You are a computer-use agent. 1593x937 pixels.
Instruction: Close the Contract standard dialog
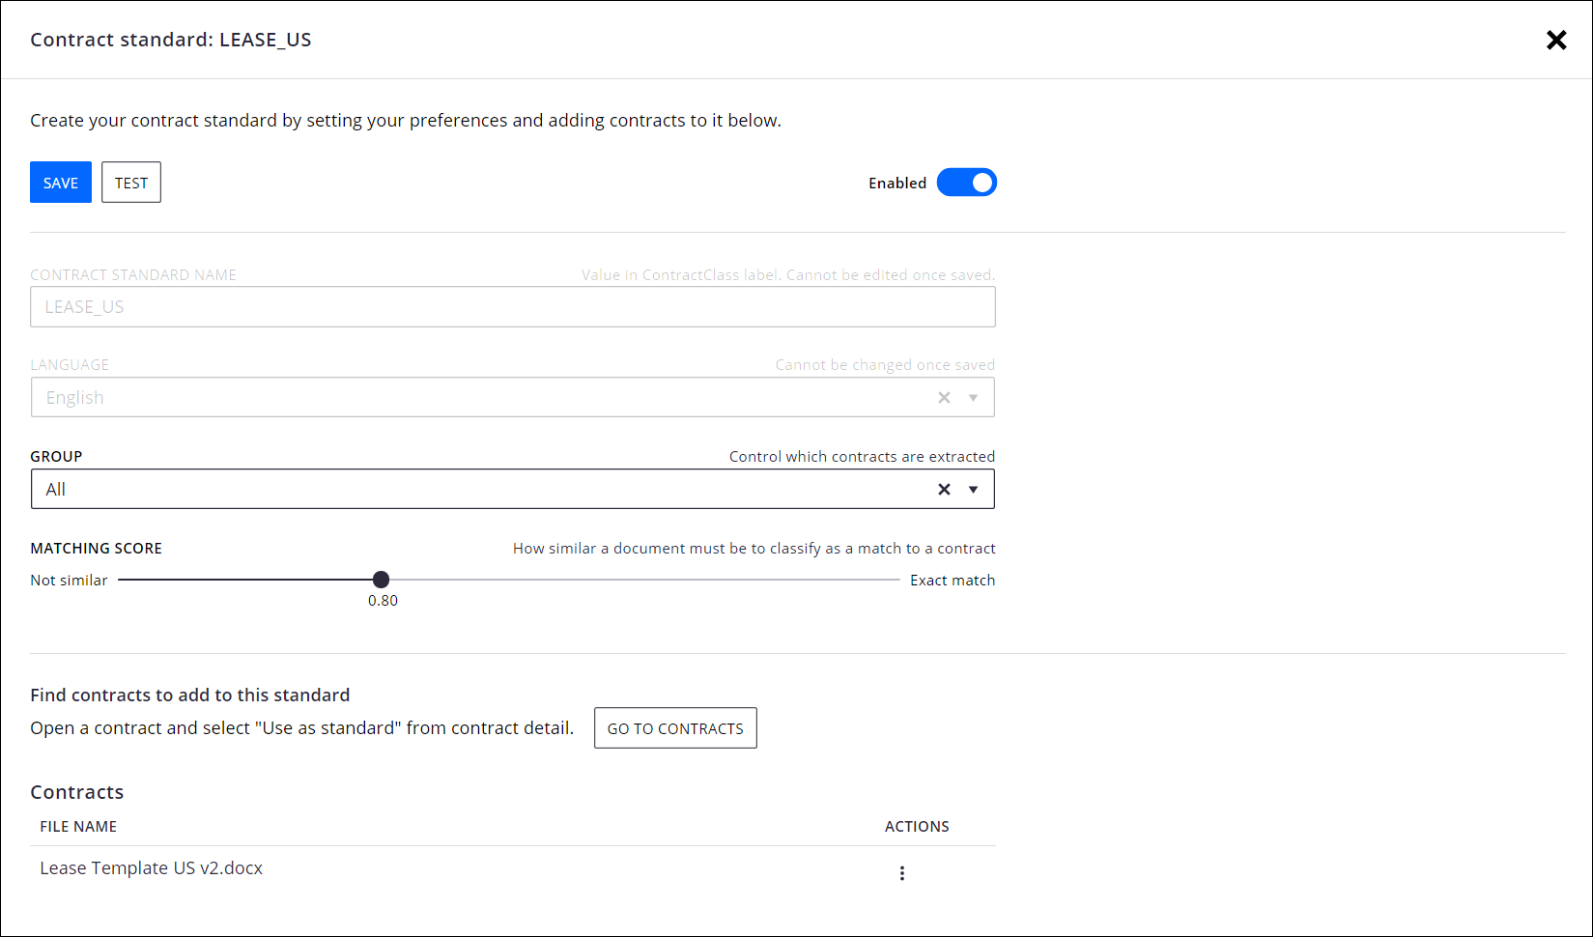pos(1556,40)
